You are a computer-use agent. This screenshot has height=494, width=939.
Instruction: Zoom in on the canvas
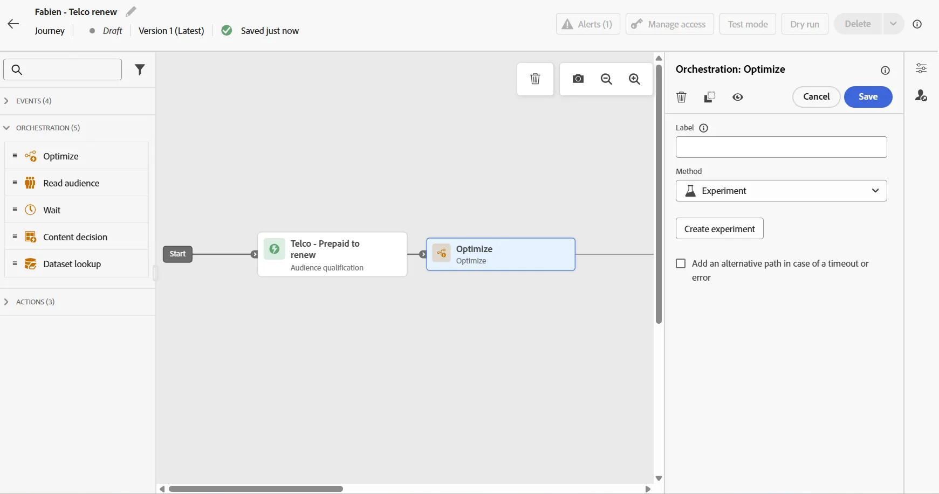635,79
